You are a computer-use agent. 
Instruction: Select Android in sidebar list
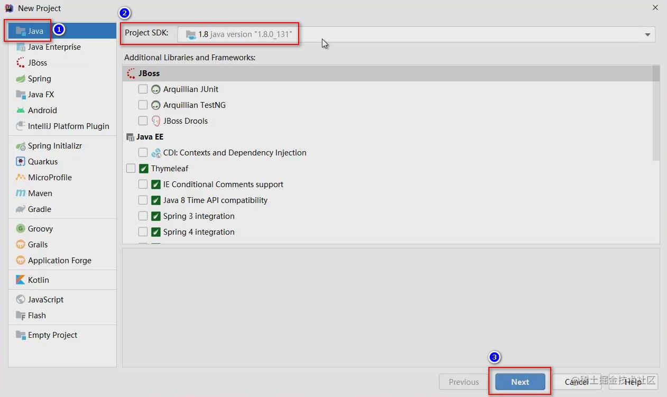pos(62,110)
